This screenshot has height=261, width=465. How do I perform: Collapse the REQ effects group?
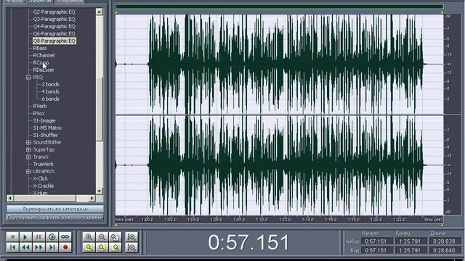(x=28, y=78)
